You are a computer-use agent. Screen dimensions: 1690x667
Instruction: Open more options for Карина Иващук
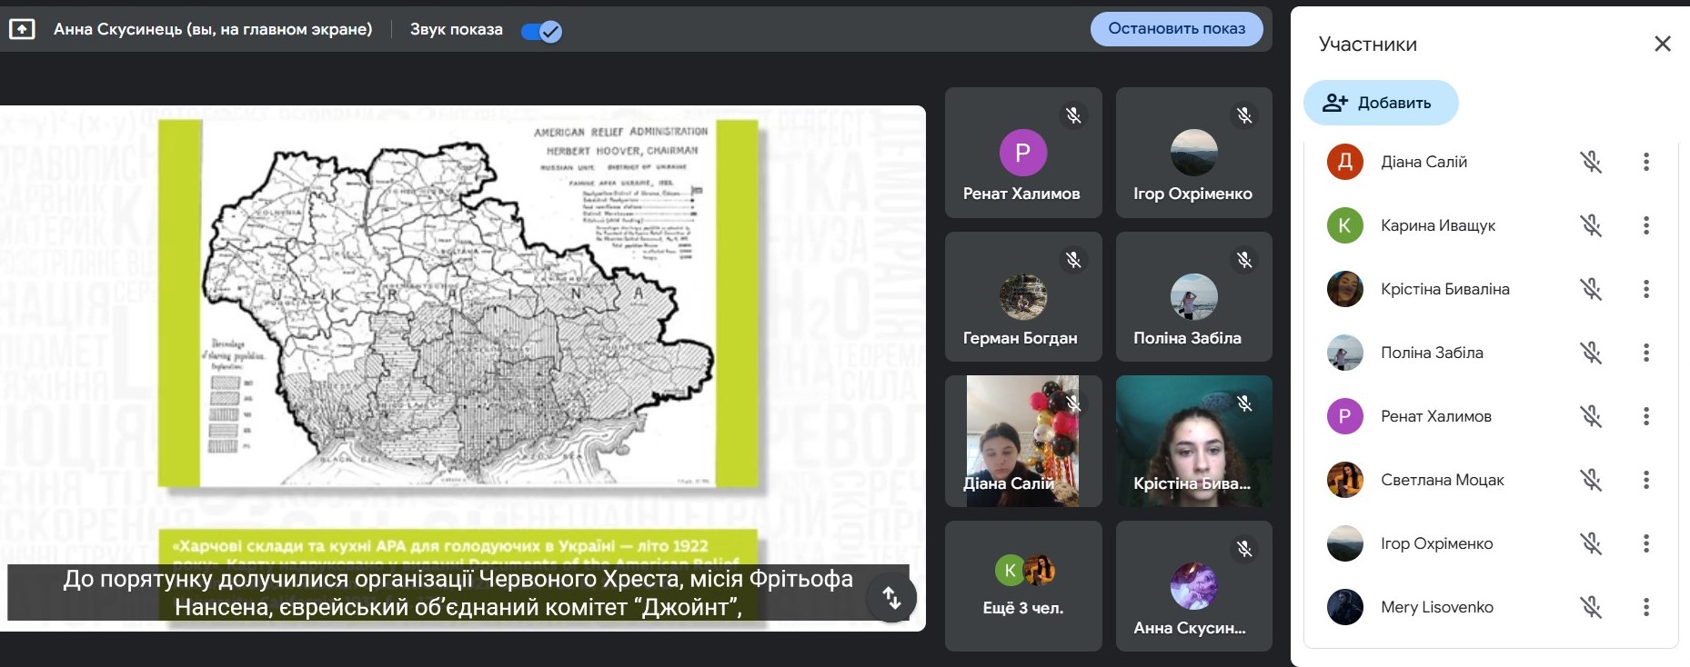tap(1645, 225)
